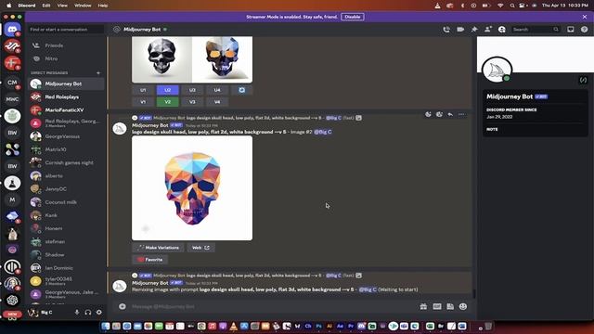Open the gift Nitro icon
Viewport: 594px width, 334px height.
[423, 306]
